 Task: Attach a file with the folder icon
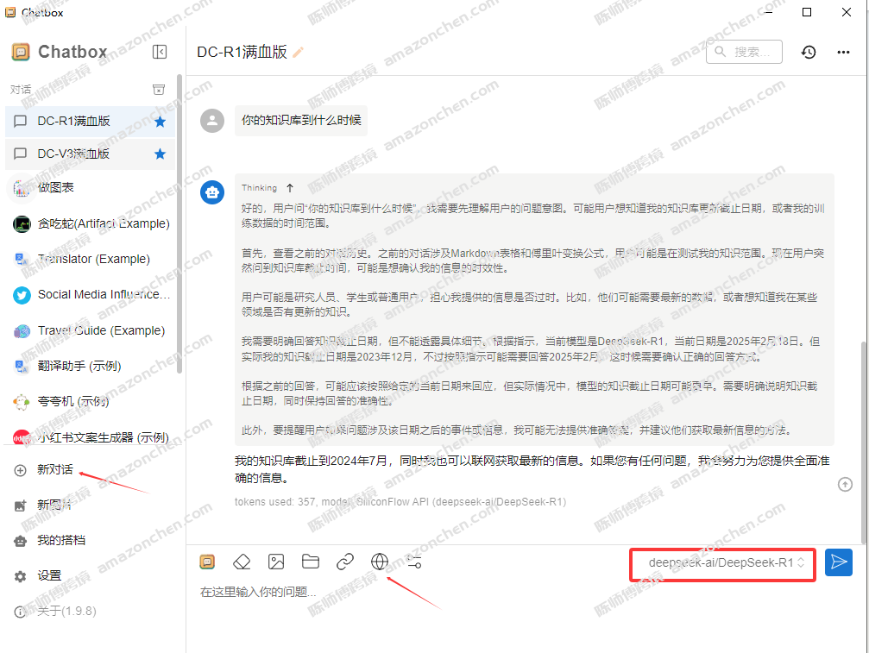coord(311,562)
